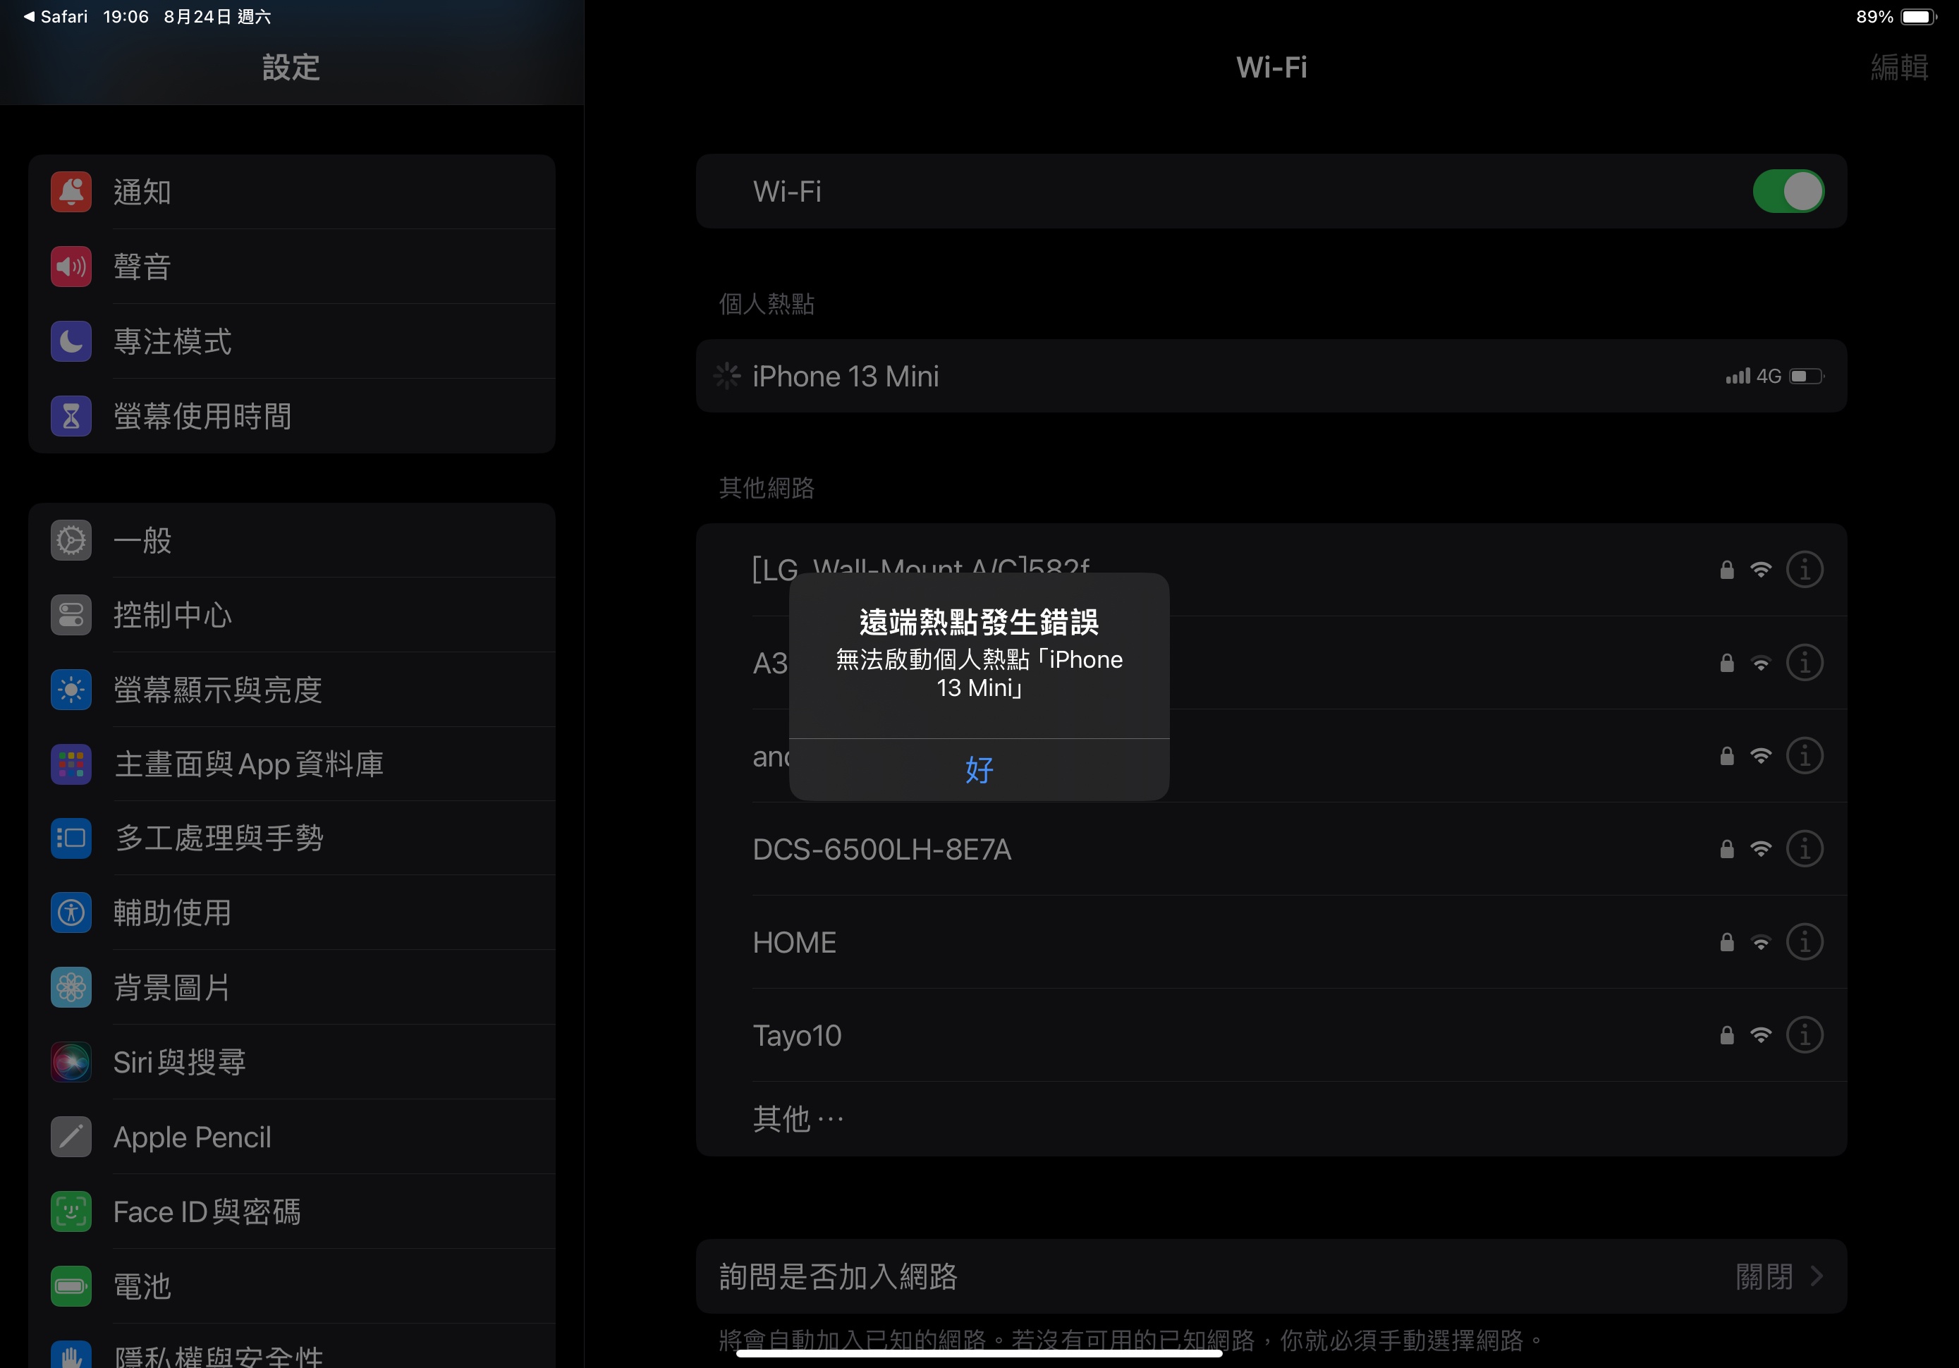
Task: Show info for Tayo10 network
Action: coord(1804,1035)
